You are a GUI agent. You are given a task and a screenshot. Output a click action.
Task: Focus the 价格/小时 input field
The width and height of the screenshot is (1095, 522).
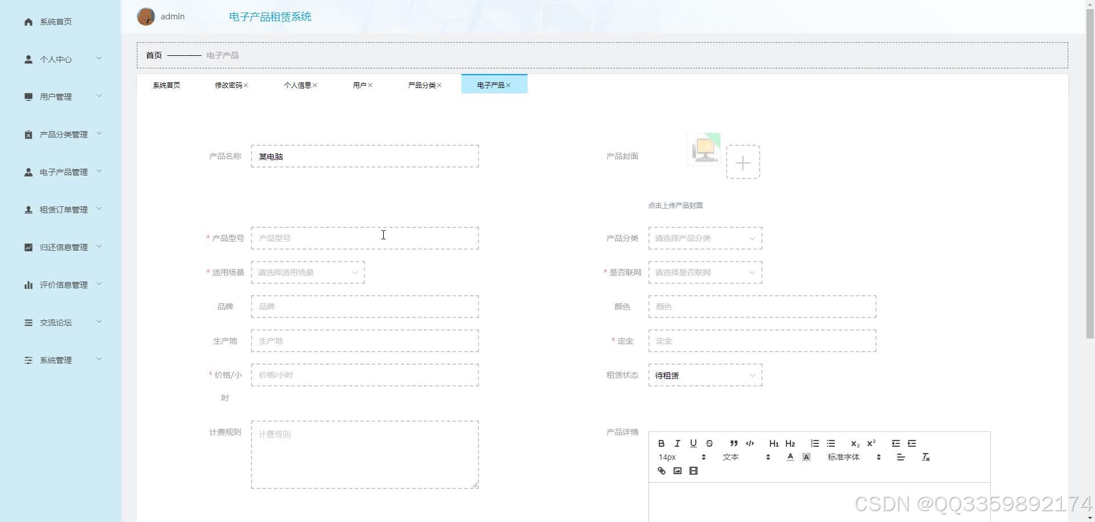[x=364, y=375]
